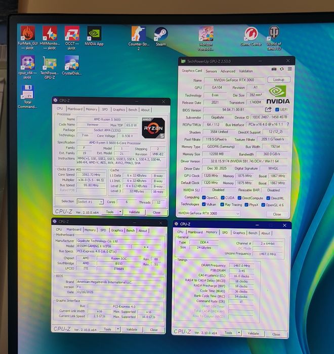Toggle the OpenCL checkbox
This screenshot has height=354, width=334.
[x=204, y=198]
